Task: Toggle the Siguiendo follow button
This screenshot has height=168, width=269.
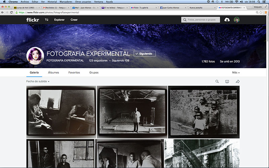Action: click(x=145, y=54)
